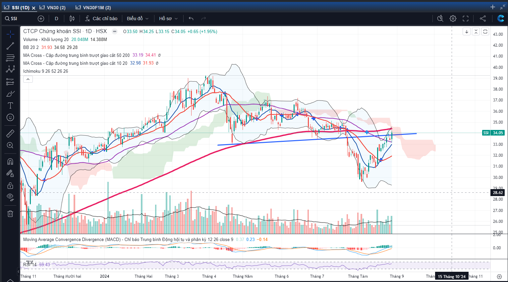Open the forecasting and measurement tools

tap(10, 82)
